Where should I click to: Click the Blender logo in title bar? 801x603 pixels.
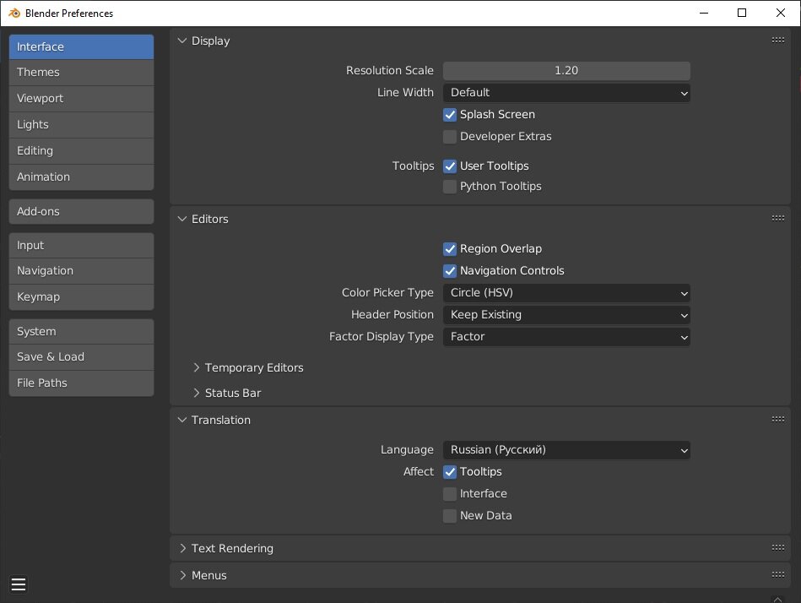point(14,13)
